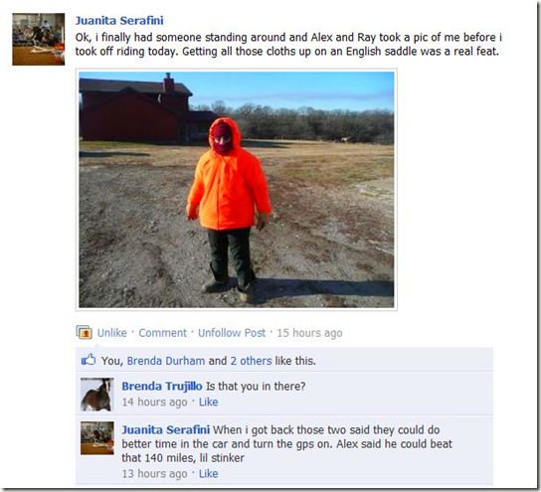Image resolution: width=541 pixels, height=492 pixels.
Task: Unfollow Post link
Action: (232, 333)
